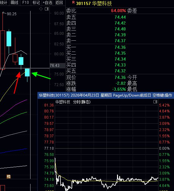
Task: Click the red R marker beside stock code
Action: (73, 2)
